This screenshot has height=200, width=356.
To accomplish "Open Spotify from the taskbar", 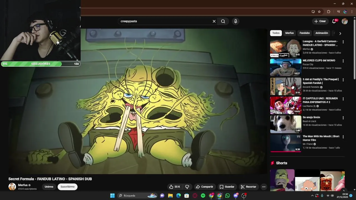I will point(203,196).
